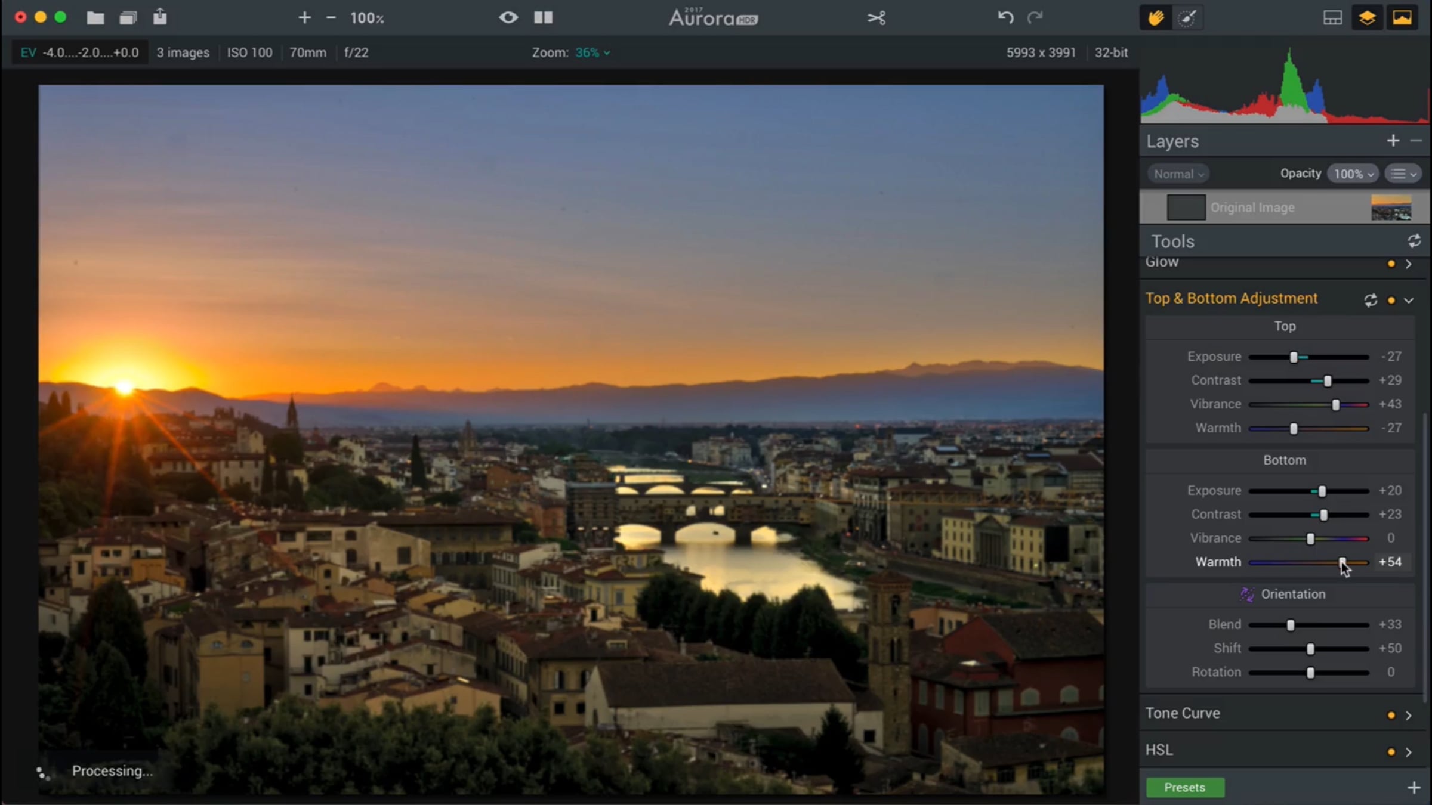Toggle the eye quick preview icon
This screenshot has height=805, width=1432.
[508, 17]
